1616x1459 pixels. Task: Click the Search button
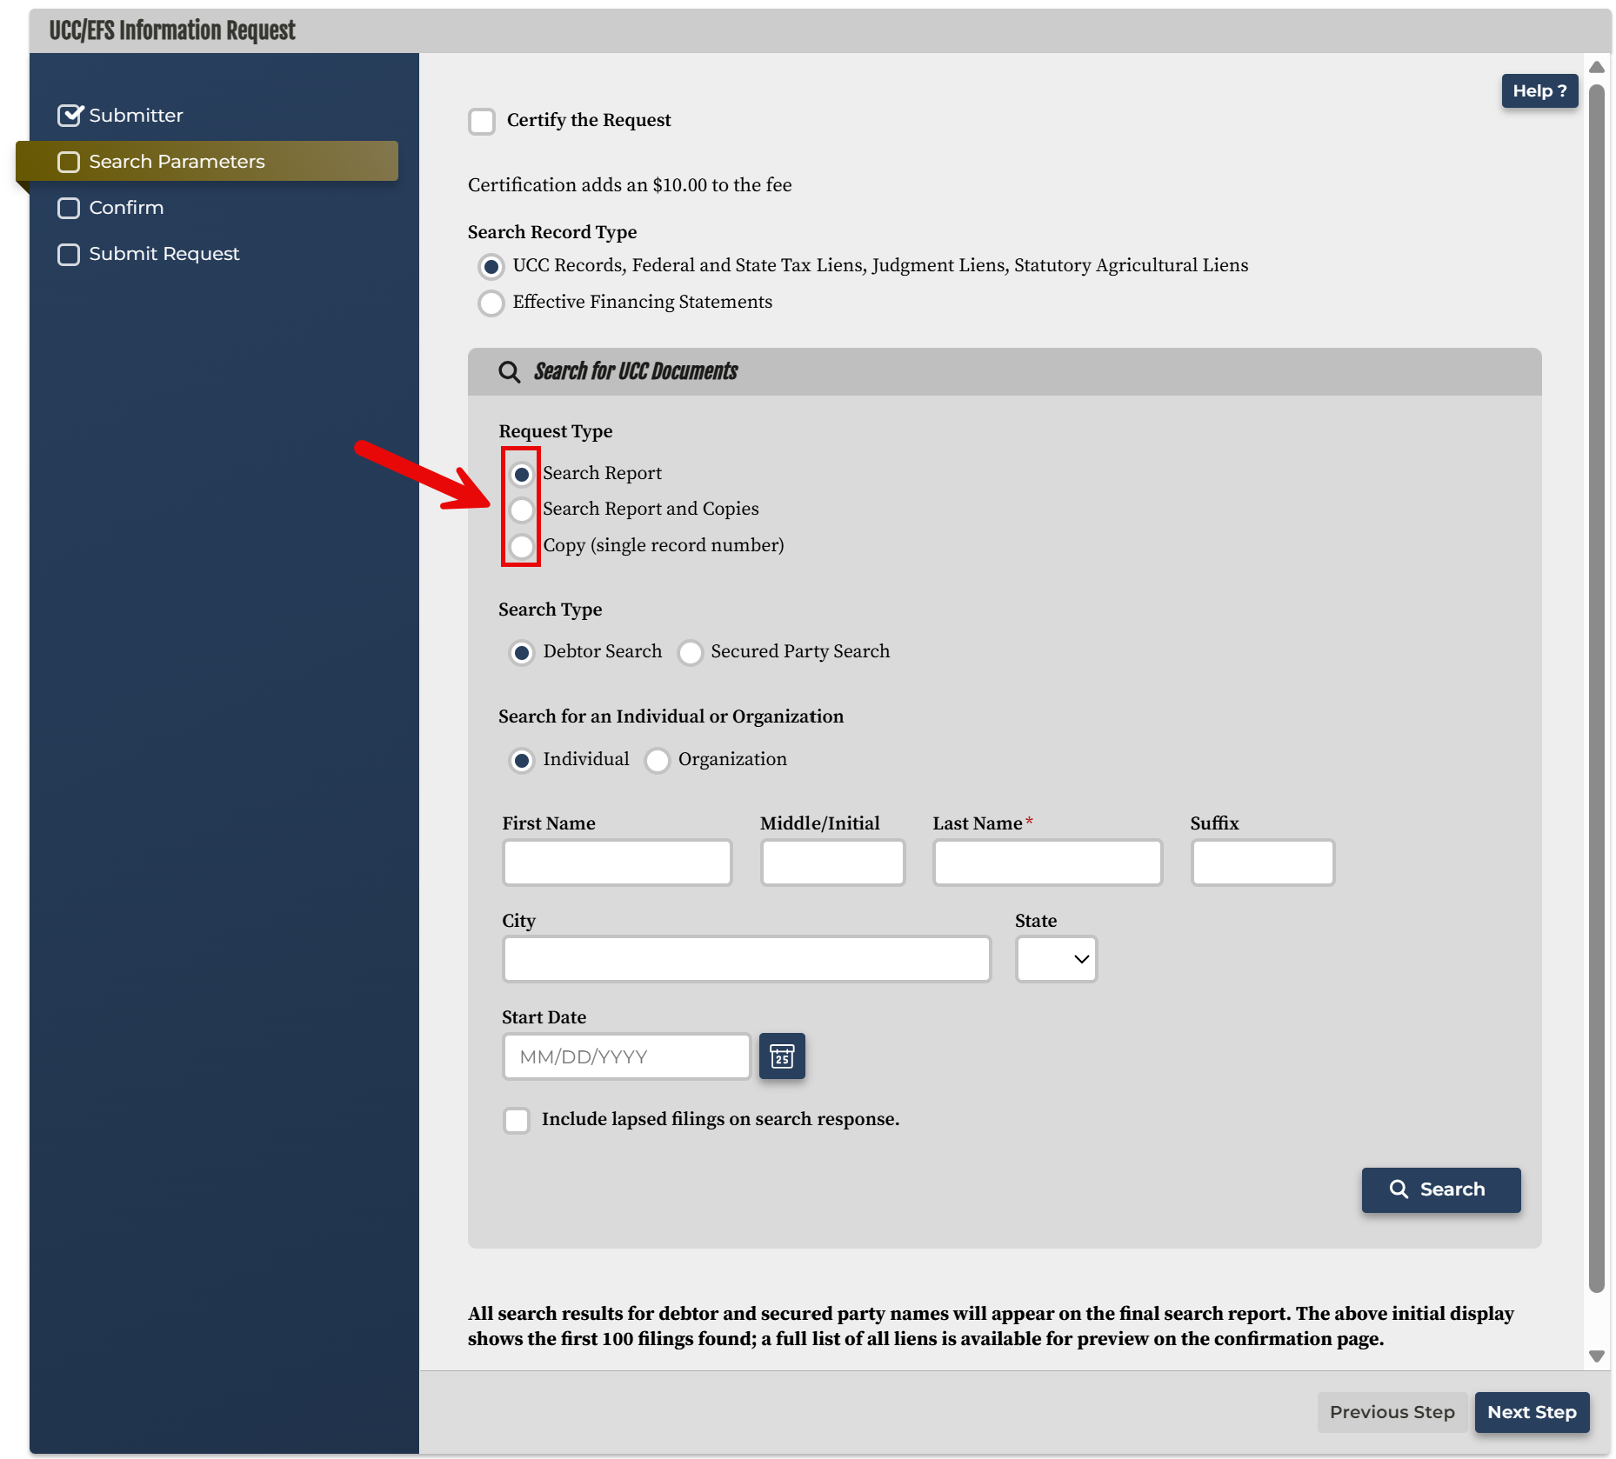coord(1440,1189)
